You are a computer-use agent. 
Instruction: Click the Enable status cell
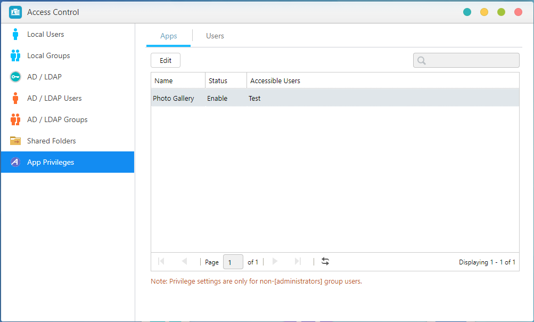click(x=217, y=98)
